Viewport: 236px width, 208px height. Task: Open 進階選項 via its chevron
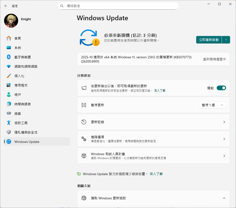pyautogui.click(x=224, y=139)
